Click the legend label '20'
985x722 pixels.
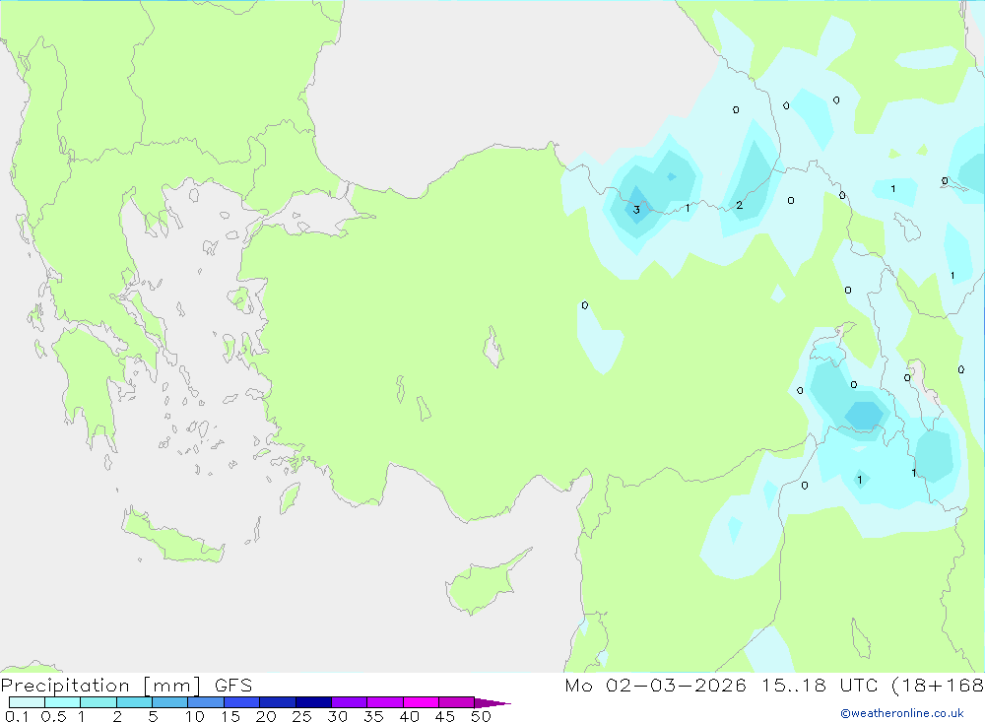point(266,716)
